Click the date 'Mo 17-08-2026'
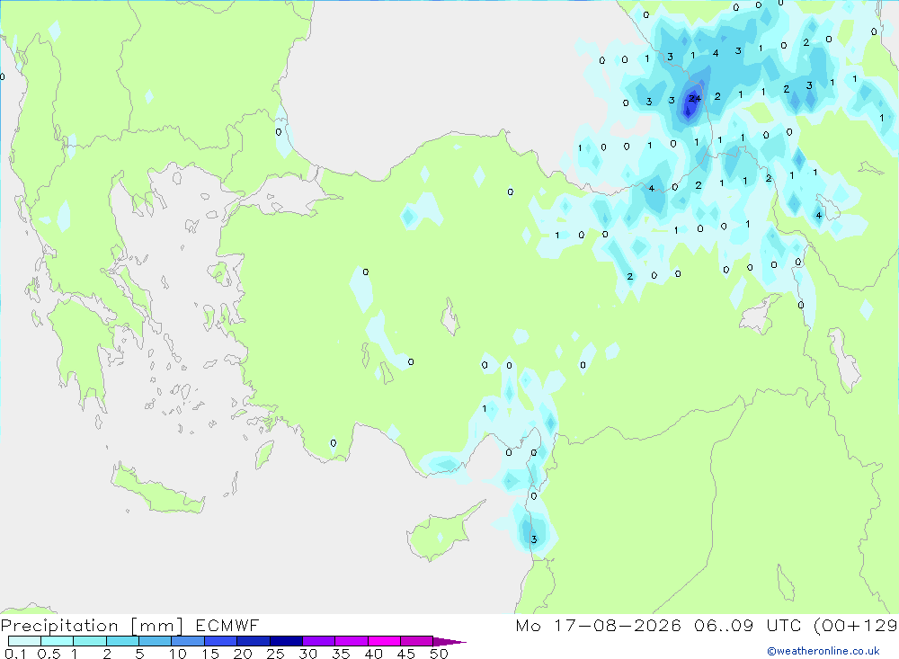 pyautogui.click(x=599, y=625)
